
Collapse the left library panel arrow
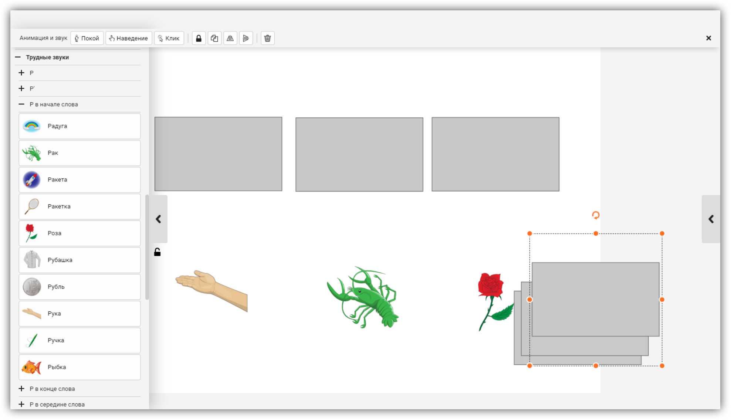pos(159,219)
